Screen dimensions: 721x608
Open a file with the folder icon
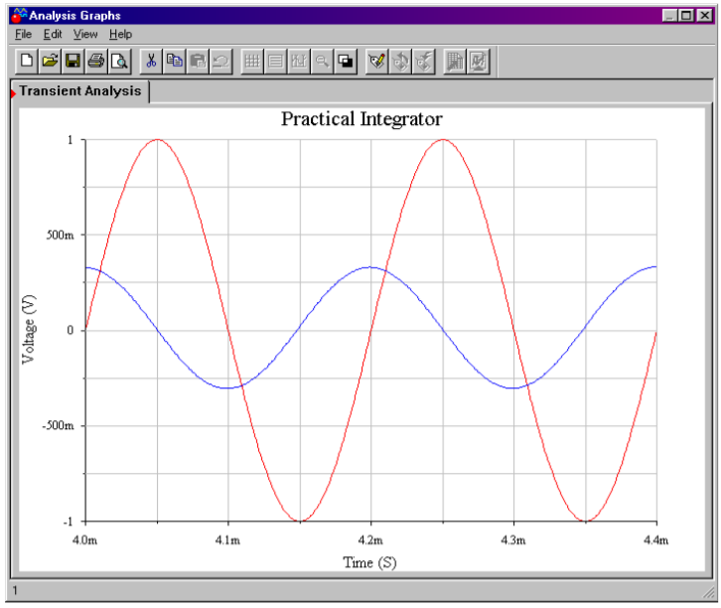coord(50,61)
